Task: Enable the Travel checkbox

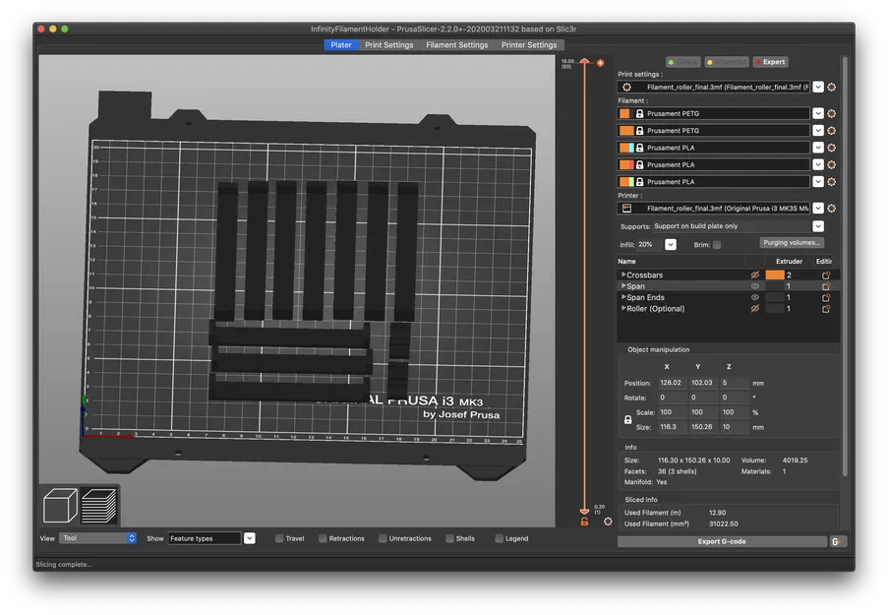Action: click(279, 538)
